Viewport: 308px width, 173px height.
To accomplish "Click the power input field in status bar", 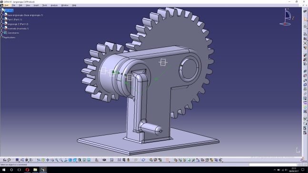I will click(x=273, y=165).
